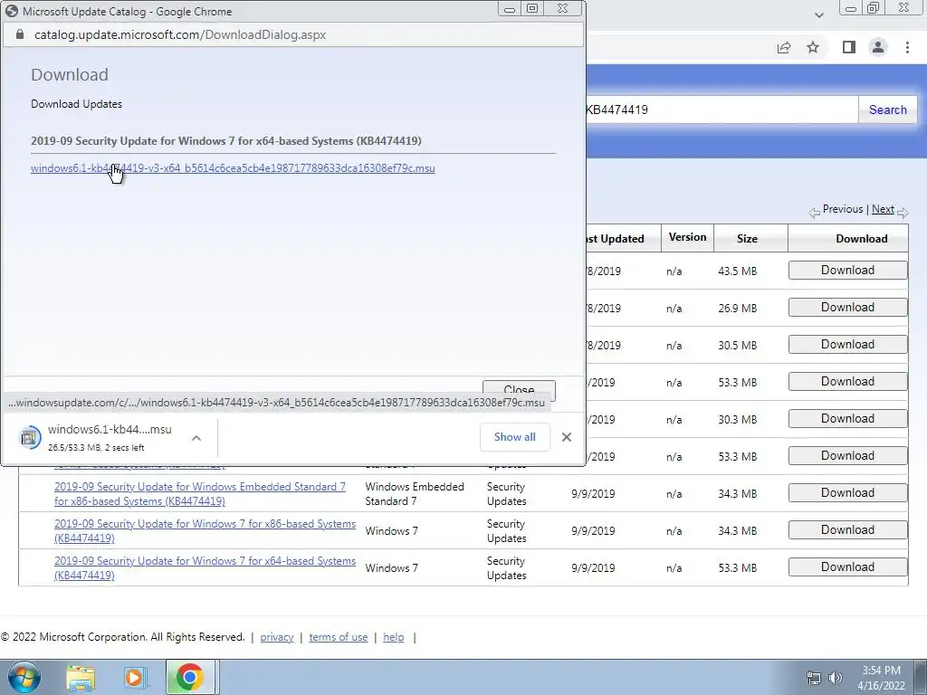Open Windows Explorer from taskbar
This screenshot has height=695, width=927.
tap(81, 678)
